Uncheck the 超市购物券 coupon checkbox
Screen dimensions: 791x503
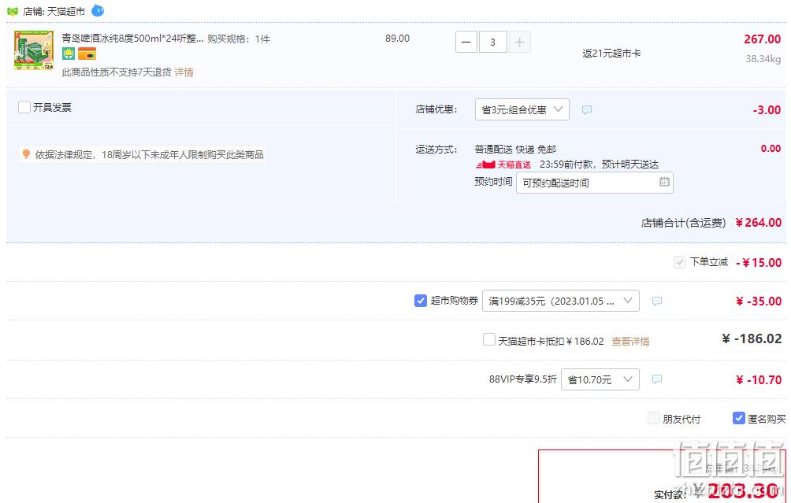pos(420,301)
